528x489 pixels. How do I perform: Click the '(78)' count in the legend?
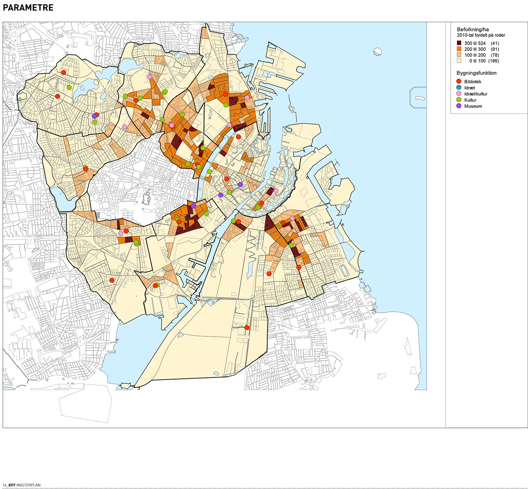click(x=495, y=55)
